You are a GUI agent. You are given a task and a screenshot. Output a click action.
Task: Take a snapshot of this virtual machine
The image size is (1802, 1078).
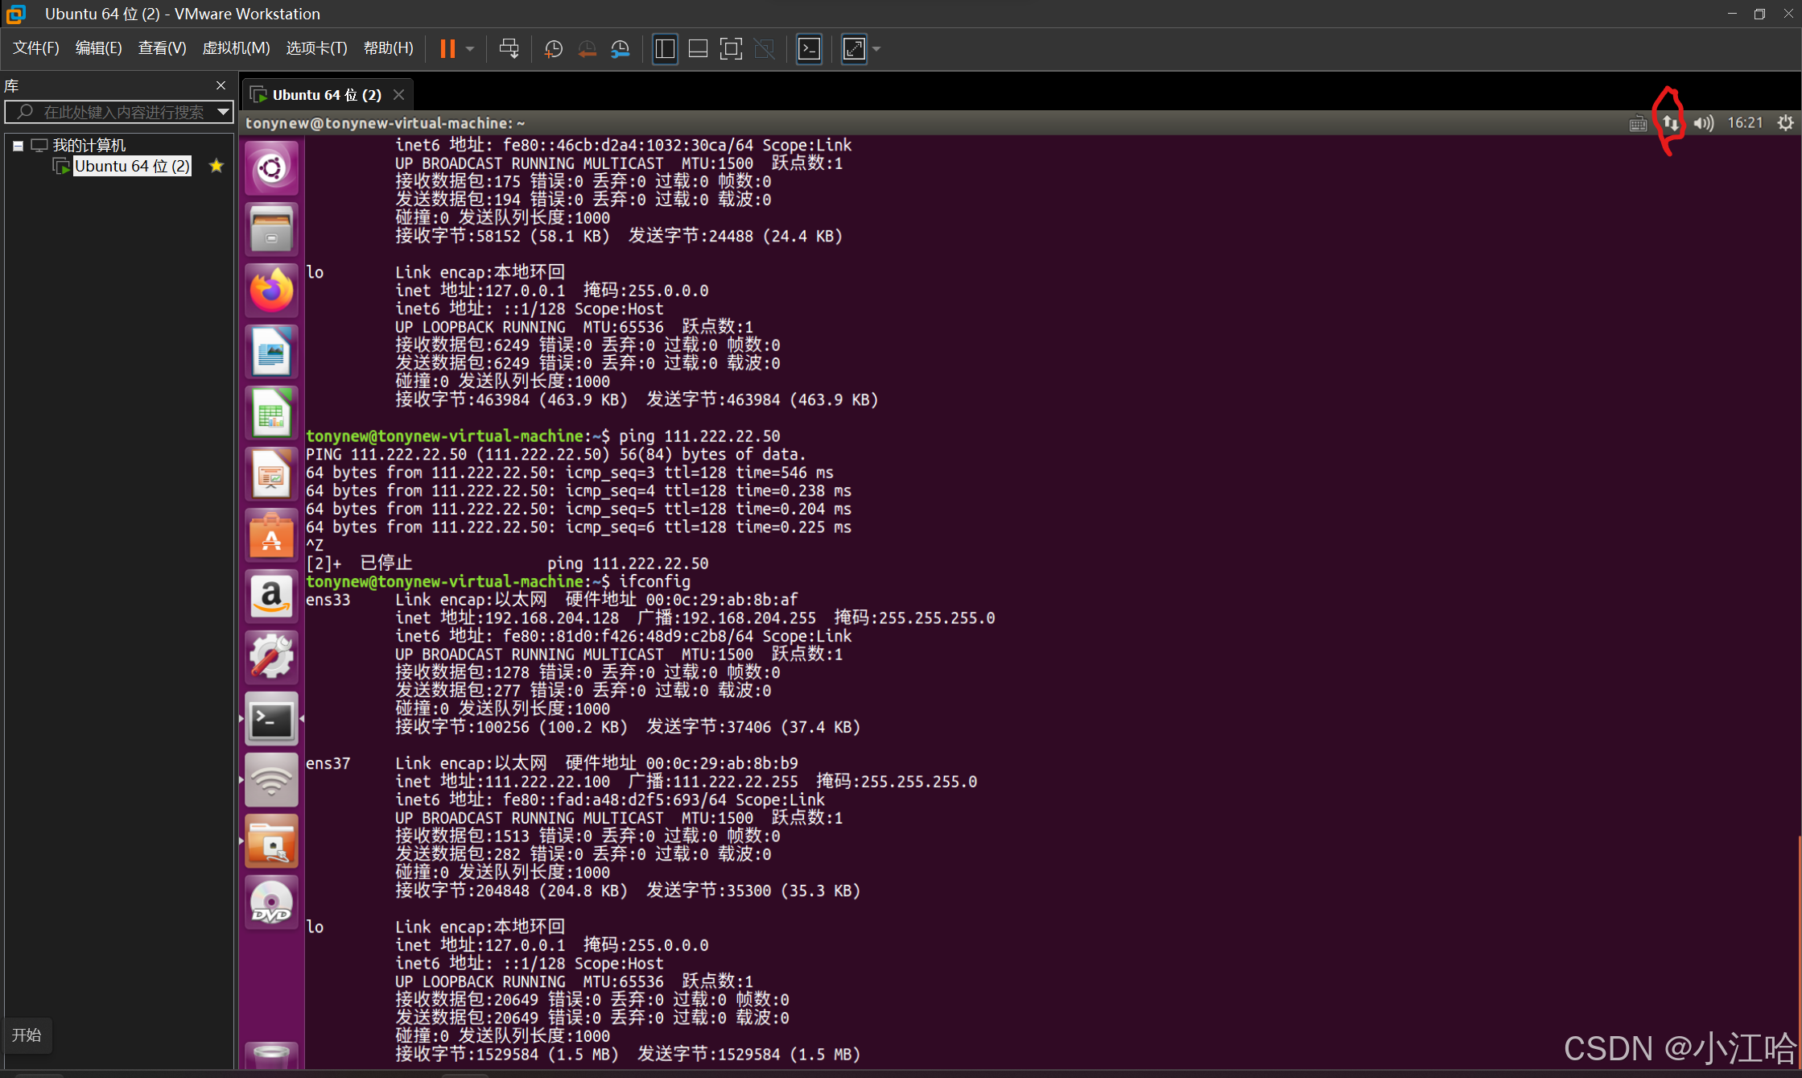click(x=554, y=49)
